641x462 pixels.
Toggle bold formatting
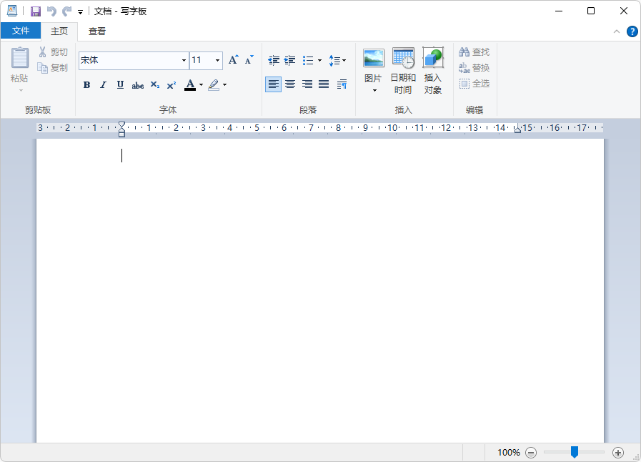click(86, 85)
